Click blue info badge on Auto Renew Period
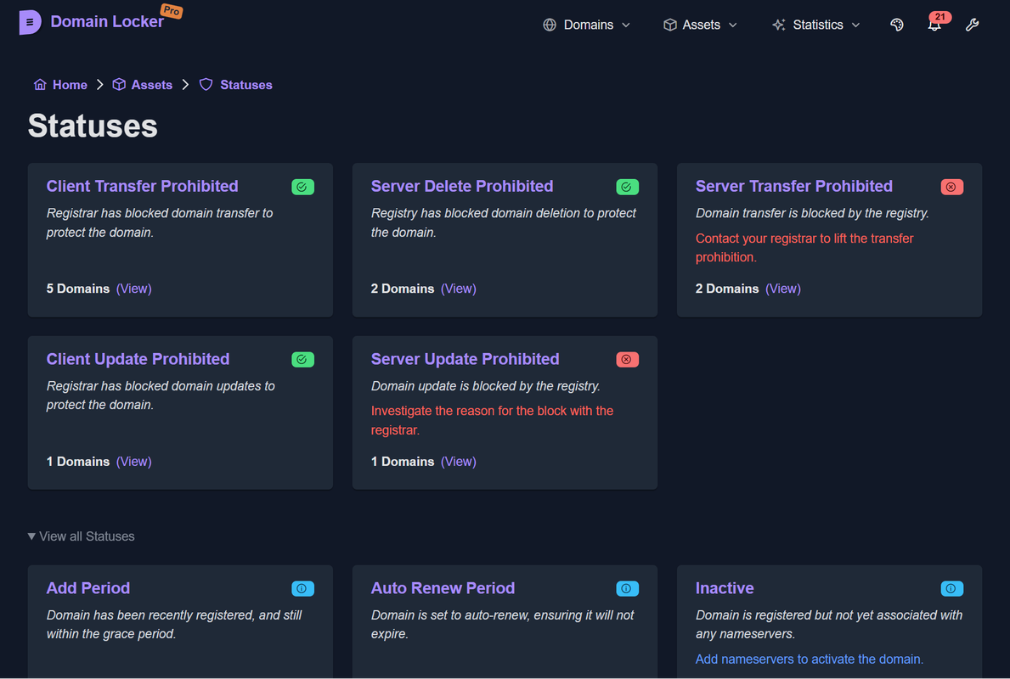The image size is (1010, 679). click(x=628, y=588)
